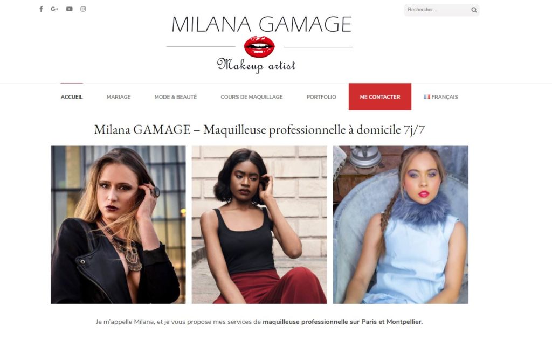Go to the Accueil menu item
Image resolution: width=552 pixels, height=340 pixels.
coord(72,97)
